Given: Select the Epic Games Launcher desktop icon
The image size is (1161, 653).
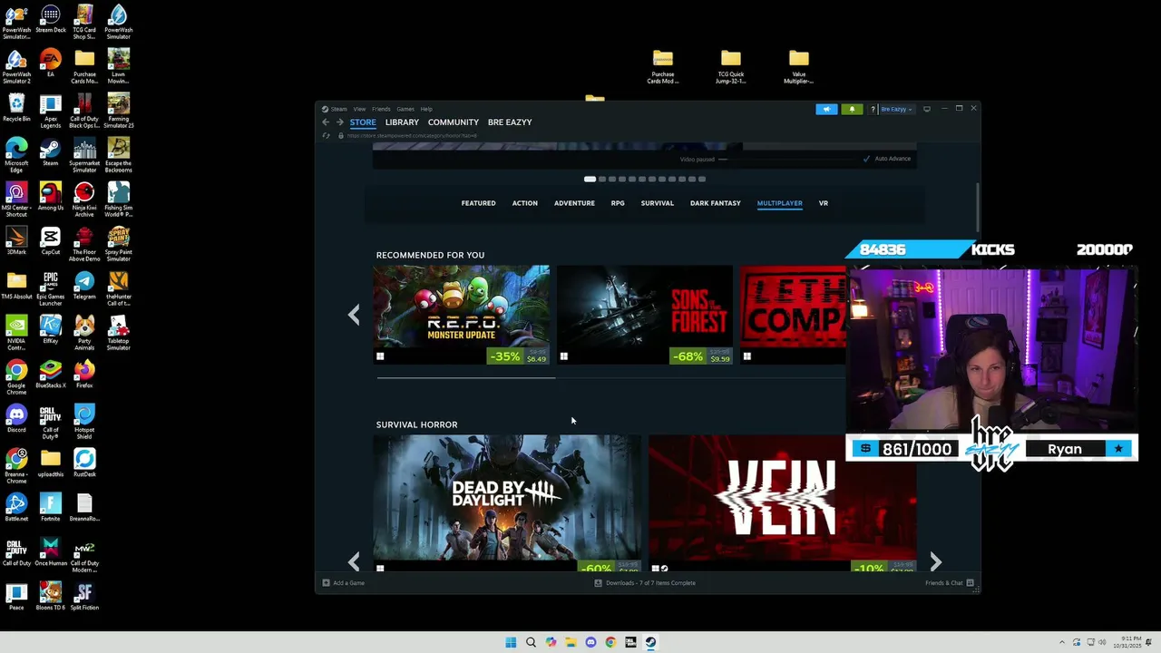Looking at the screenshot, I should coord(51,289).
